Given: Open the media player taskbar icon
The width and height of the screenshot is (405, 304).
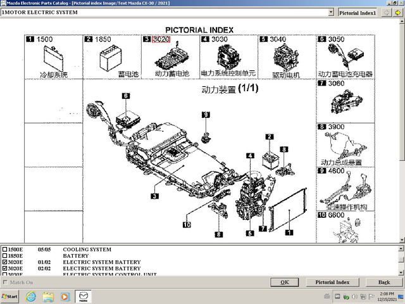Looking at the screenshot, I should pyautogui.click(x=65, y=297).
